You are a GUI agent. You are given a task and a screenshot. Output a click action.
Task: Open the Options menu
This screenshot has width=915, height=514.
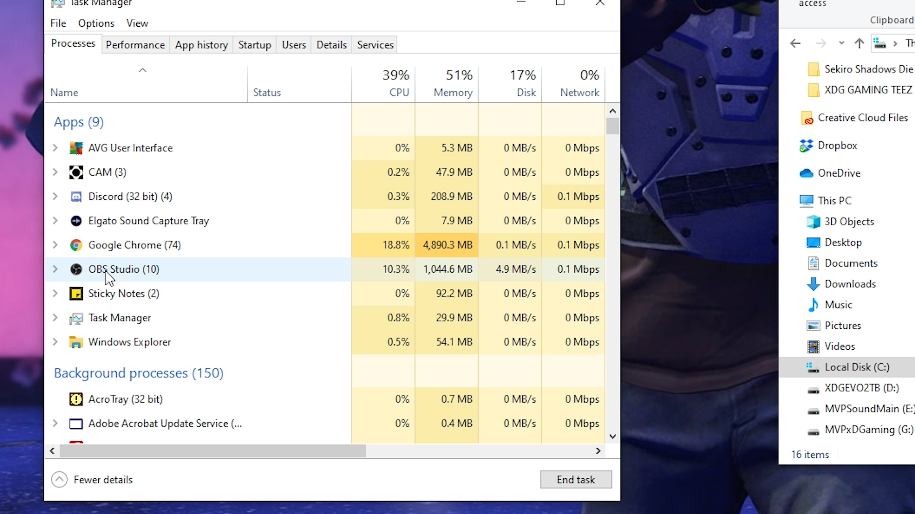pos(96,23)
